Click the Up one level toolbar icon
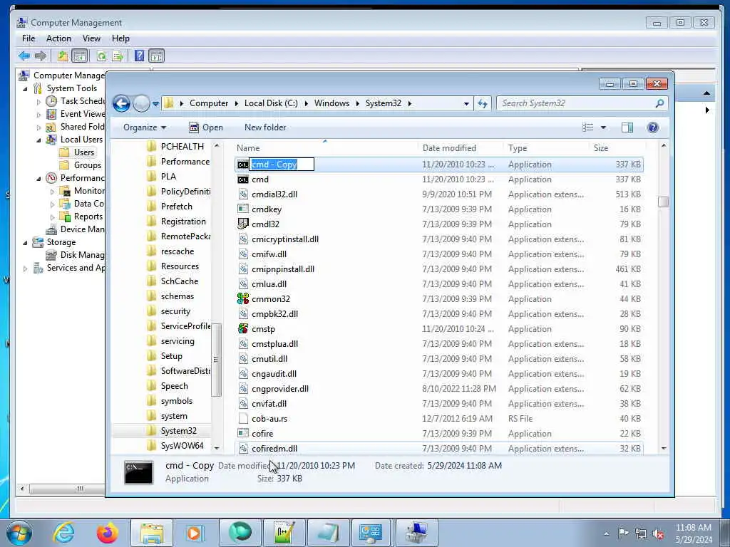The height and width of the screenshot is (547, 730). point(63,56)
